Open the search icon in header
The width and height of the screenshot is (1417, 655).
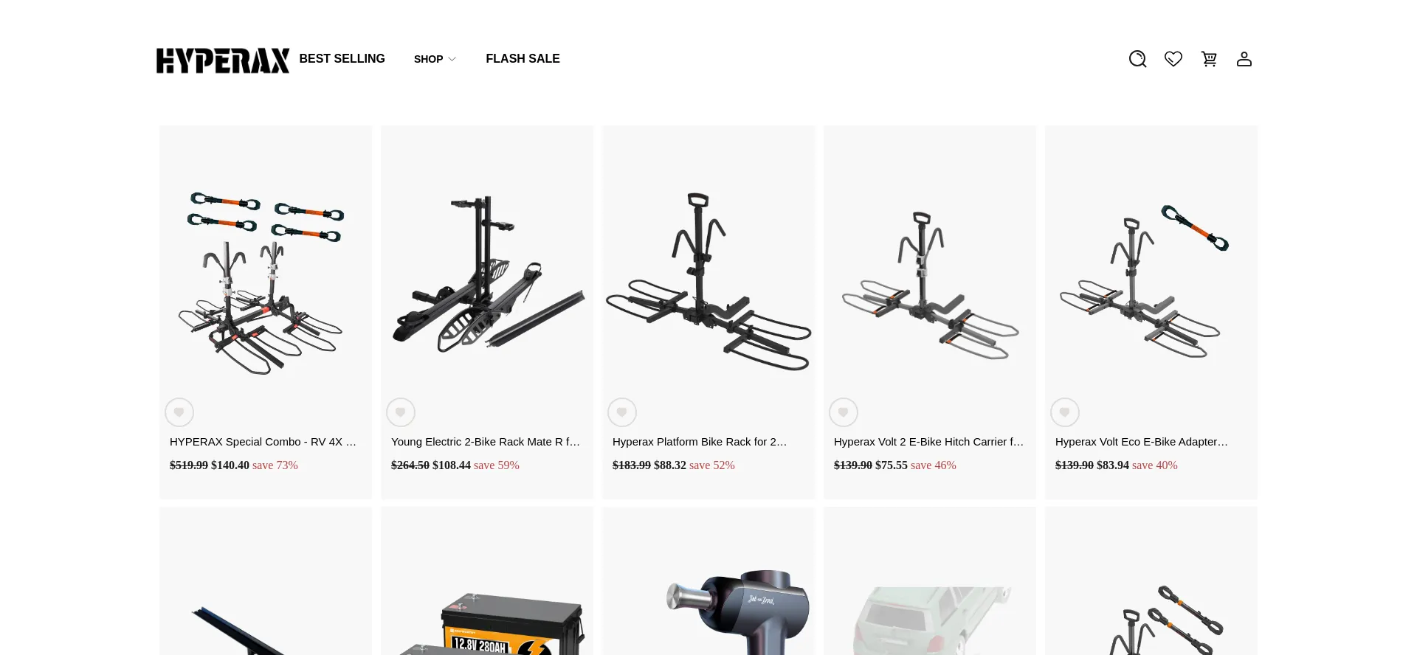pos(1137,59)
